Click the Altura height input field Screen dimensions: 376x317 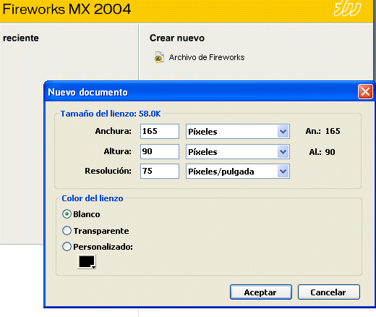[160, 151]
